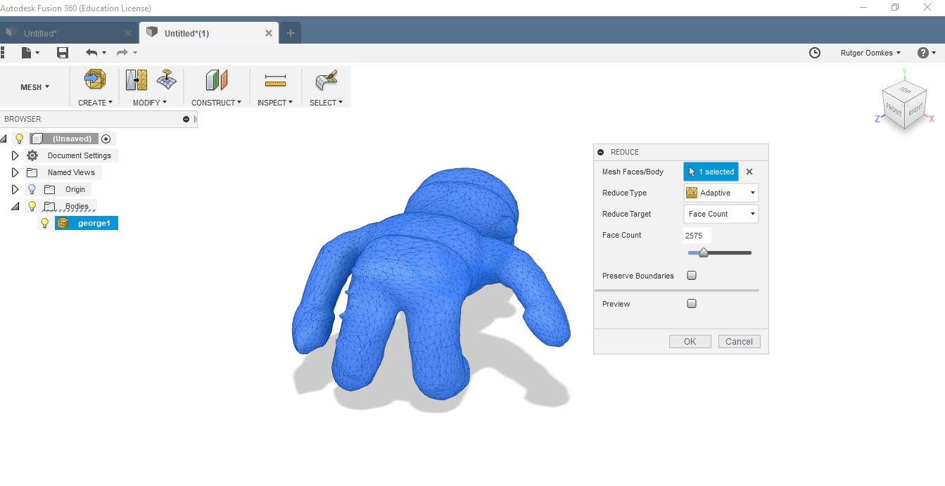Click the Measure ruler icon
The height and width of the screenshot is (486, 945).
(x=275, y=82)
